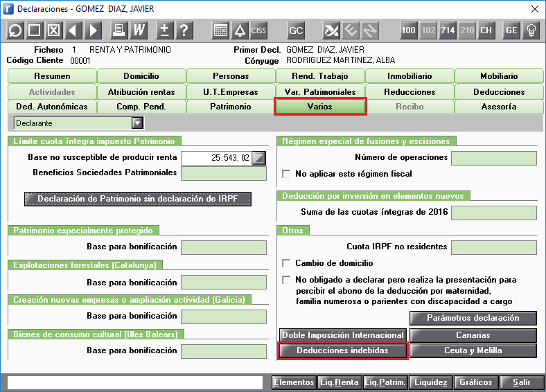Open the Inmobiliario tab

[x=409, y=76]
